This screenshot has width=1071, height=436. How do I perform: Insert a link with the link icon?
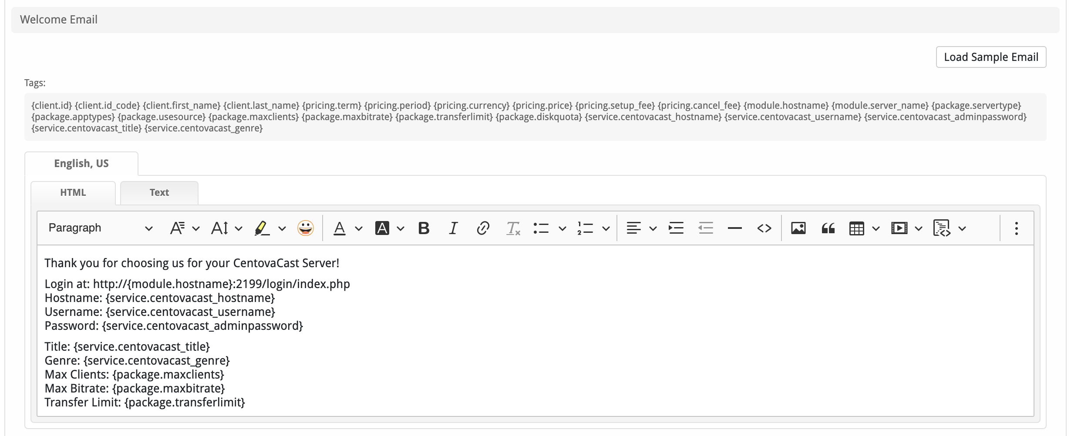(483, 228)
